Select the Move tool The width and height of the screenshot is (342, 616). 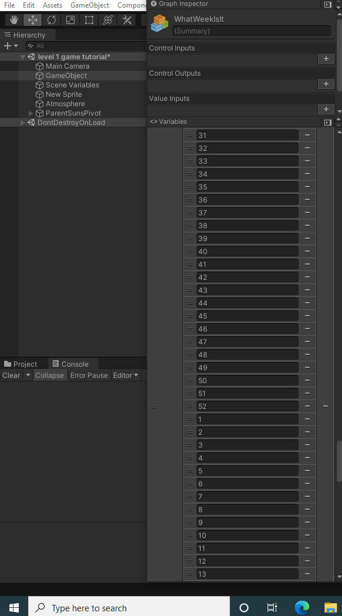33,20
